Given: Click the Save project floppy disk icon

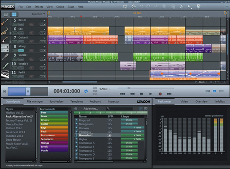Looking at the screenshot, I should (125, 7).
